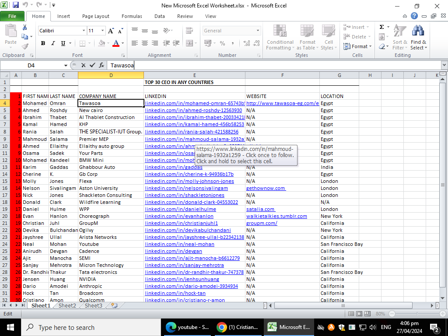Toggle Italic formatting
The height and width of the screenshot is (336, 448).
[x=53, y=43]
